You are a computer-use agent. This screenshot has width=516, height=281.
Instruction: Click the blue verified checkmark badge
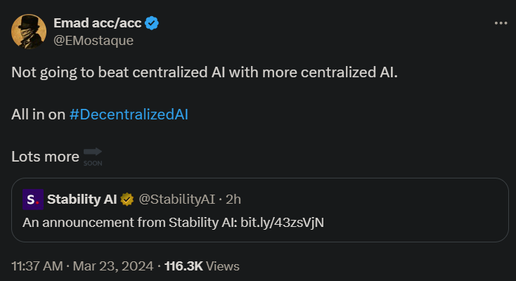coord(152,23)
